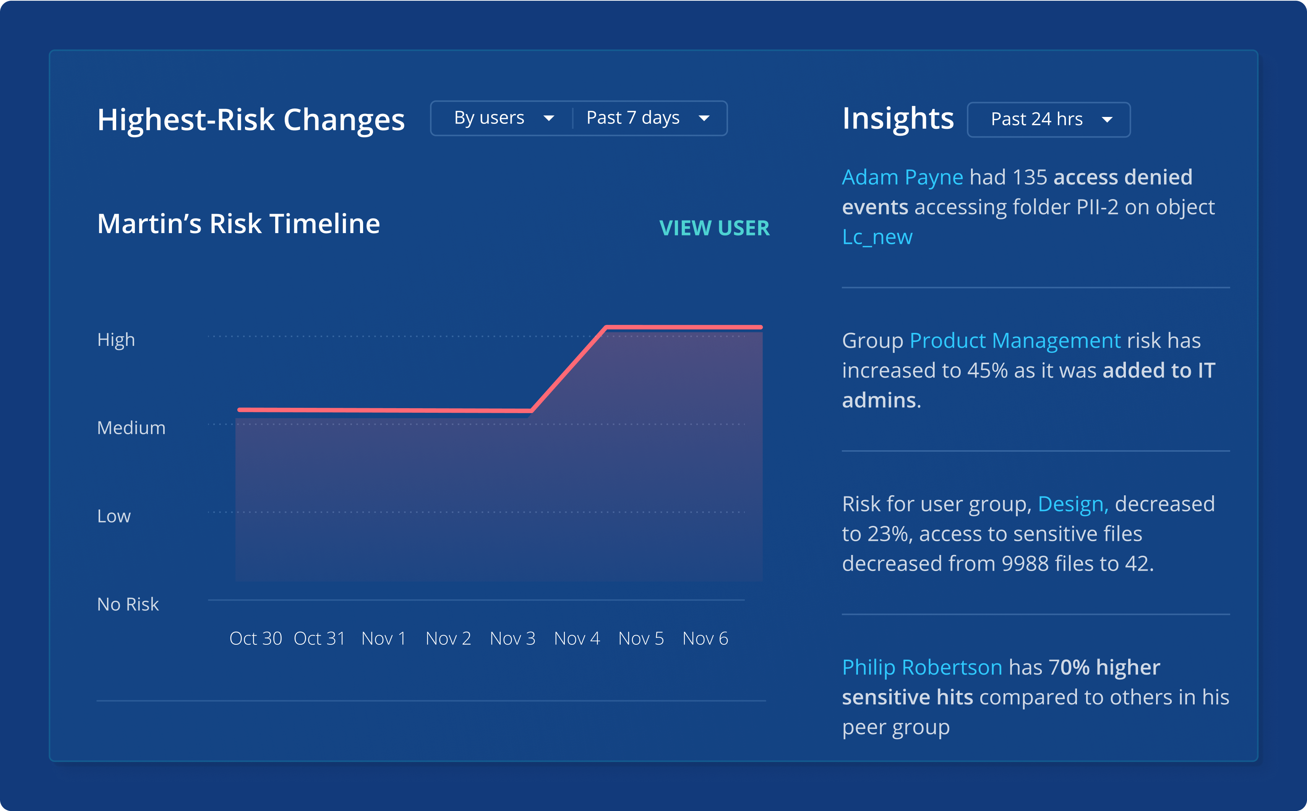
Task: Click the Past 7 days caret arrow
Action: [704, 118]
